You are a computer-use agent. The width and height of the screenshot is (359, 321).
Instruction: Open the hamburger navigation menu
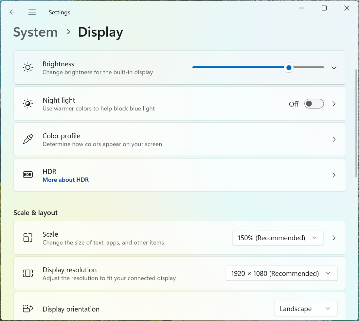pyautogui.click(x=32, y=12)
